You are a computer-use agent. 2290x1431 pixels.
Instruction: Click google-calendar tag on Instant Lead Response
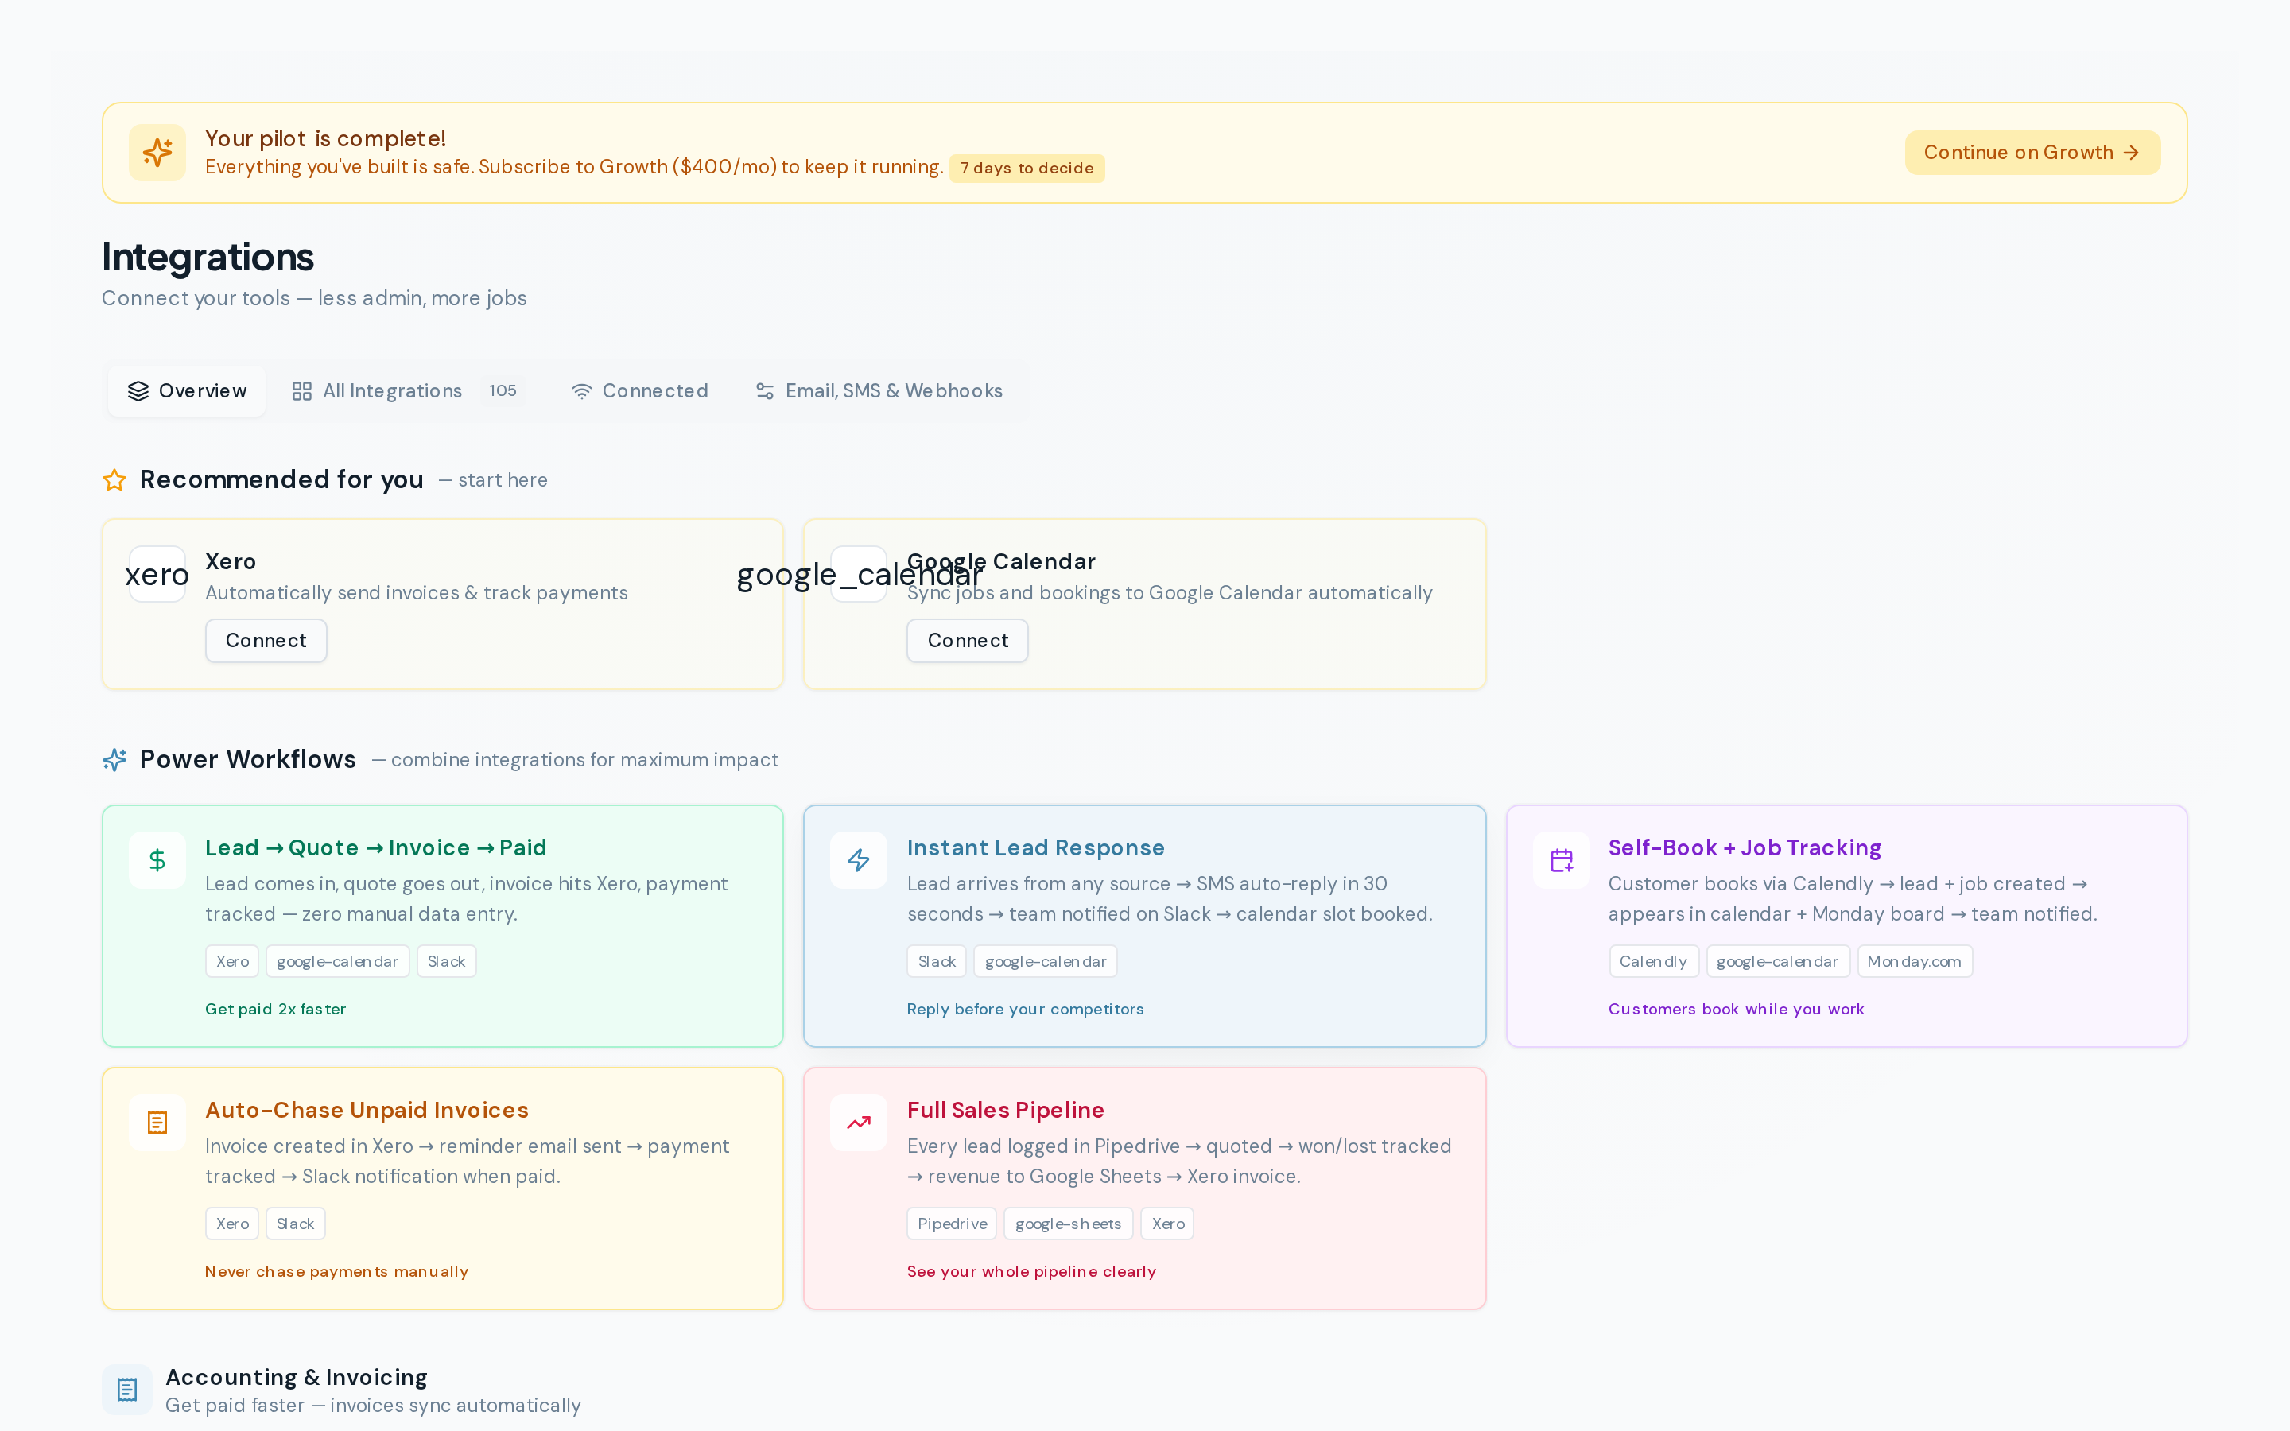coord(1046,962)
